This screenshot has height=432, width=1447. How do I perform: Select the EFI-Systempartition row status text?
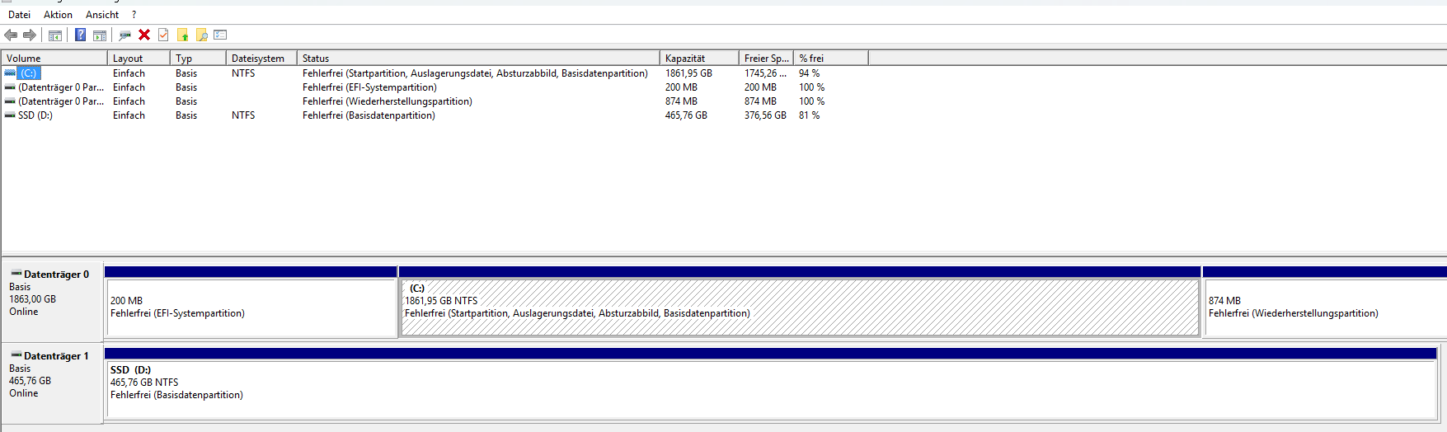[369, 87]
